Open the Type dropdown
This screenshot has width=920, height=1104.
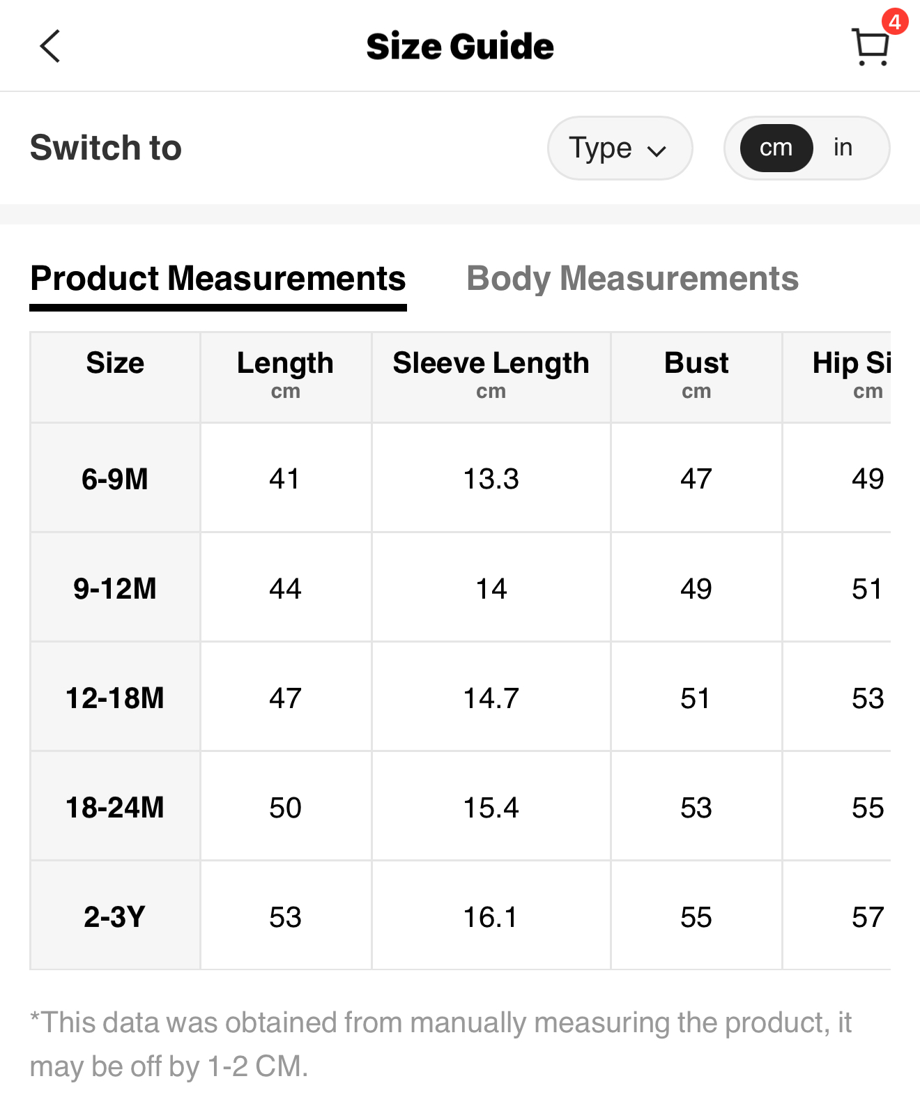coord(619,148)
